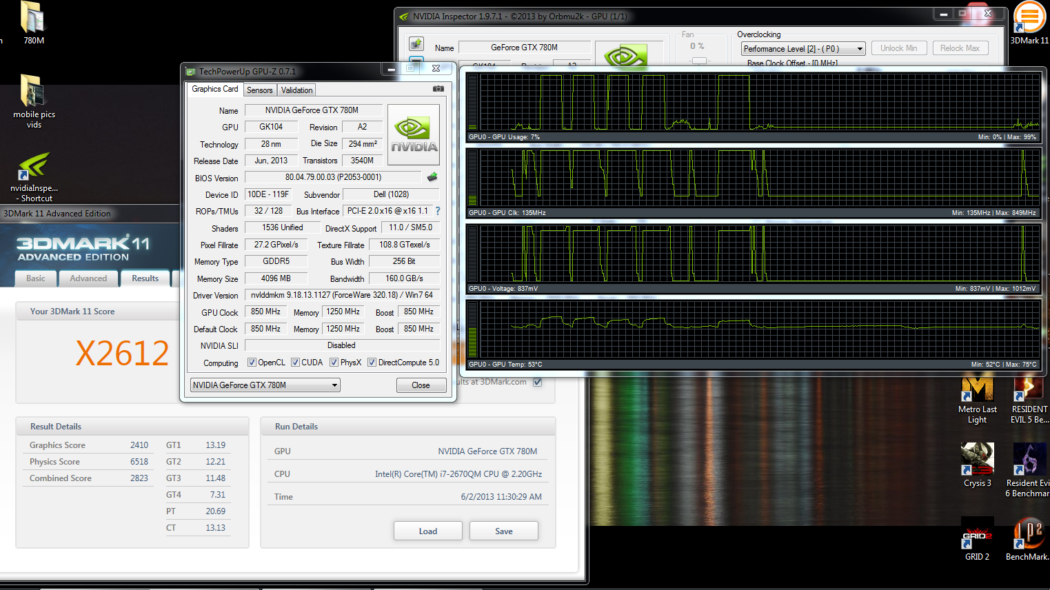1050x590 pixels.
Task: Open the 3DMark 11 desktop shortcut
Action: coord(1029,18)
